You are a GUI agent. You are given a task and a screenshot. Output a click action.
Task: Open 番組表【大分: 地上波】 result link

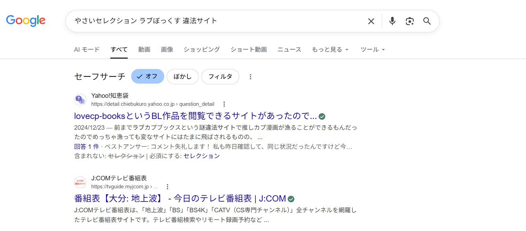pos(180,198)
